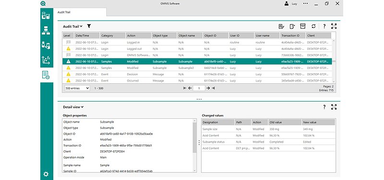Viewport: 384px width, 180px height.
Task: Open the reagents and devices sidebar icon
Action: [x=46, y=45]
